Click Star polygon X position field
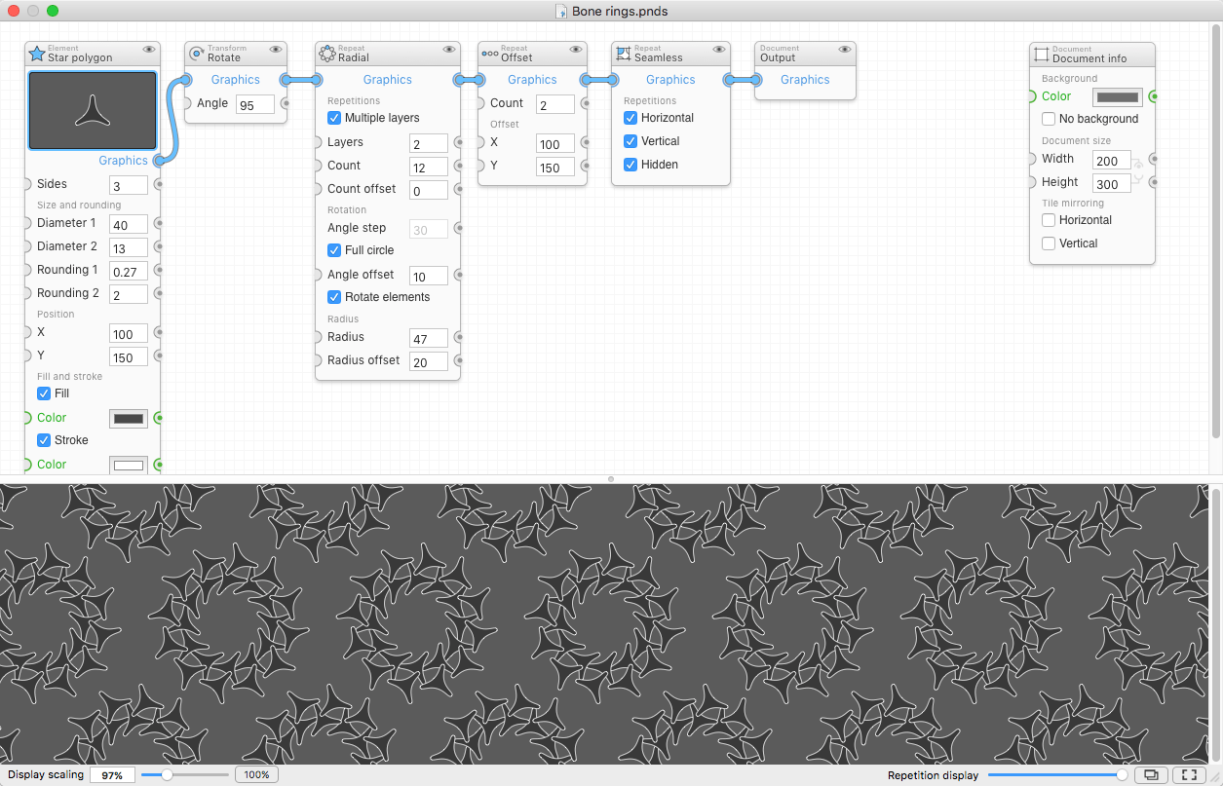 pyautogui.click(x=129, y=334)
